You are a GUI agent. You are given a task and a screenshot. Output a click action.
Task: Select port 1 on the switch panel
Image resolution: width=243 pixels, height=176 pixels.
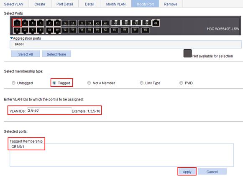coord(17,23)
